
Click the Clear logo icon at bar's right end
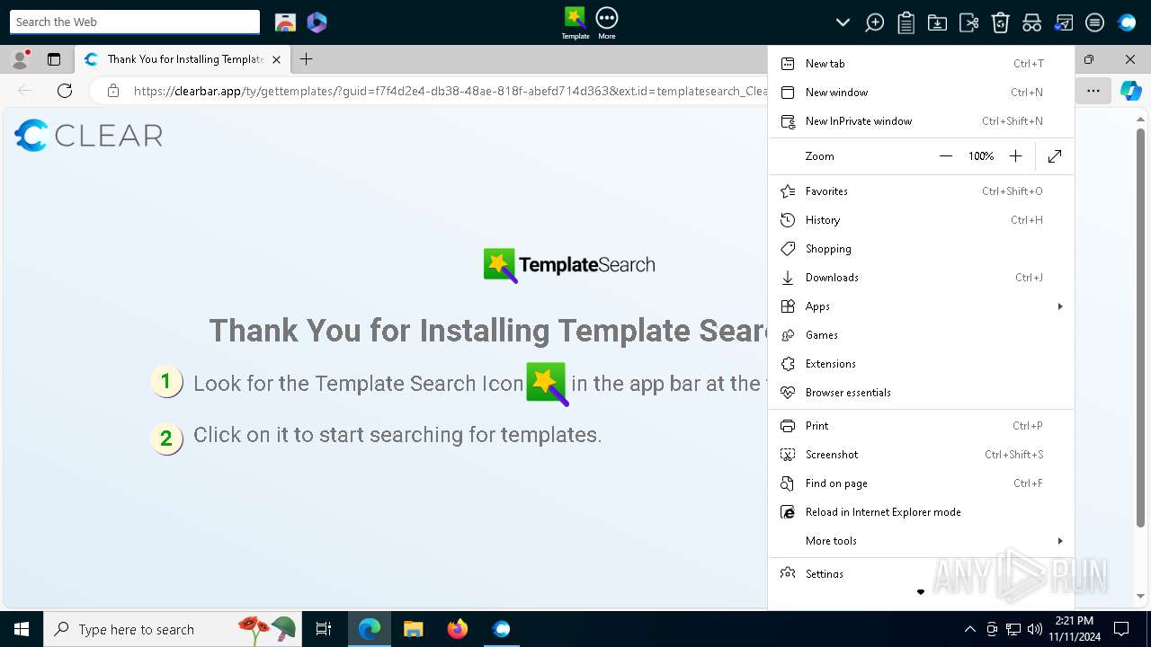click(x=1127, y=22)
